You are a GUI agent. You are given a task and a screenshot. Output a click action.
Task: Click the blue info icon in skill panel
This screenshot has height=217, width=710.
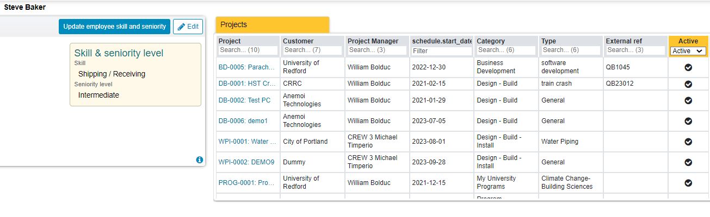pos(199,160)
